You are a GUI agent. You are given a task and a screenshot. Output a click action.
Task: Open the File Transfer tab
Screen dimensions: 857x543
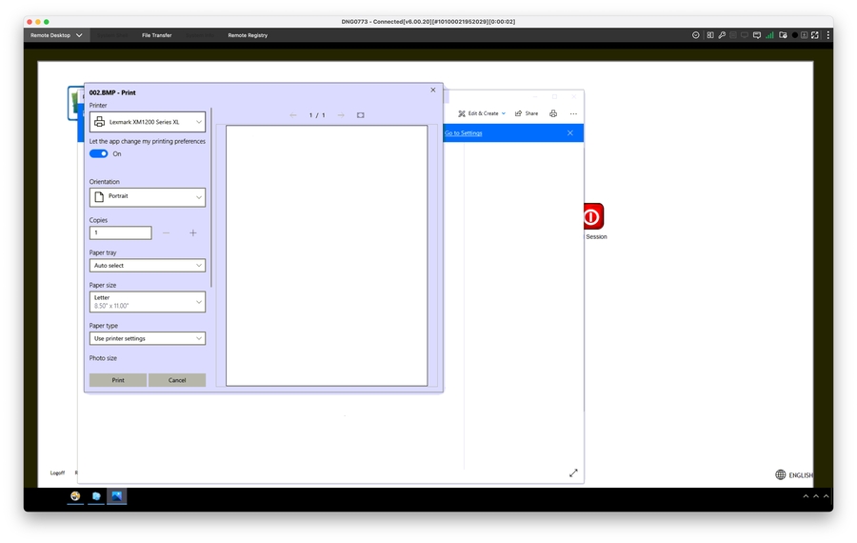(157, 35)
